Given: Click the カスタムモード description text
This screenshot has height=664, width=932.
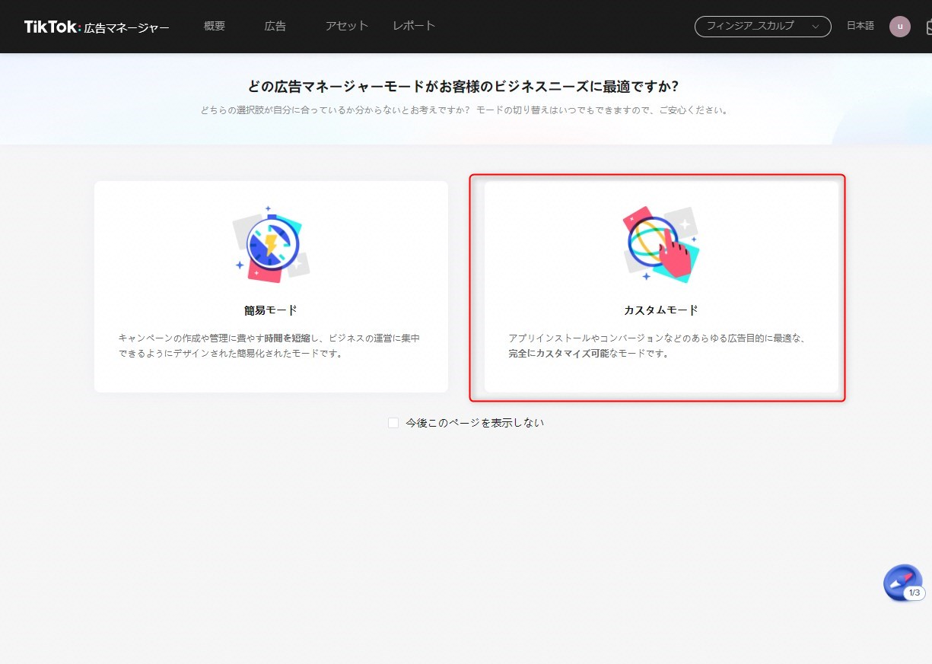Looking at the screenshot, I should [659, 345].
